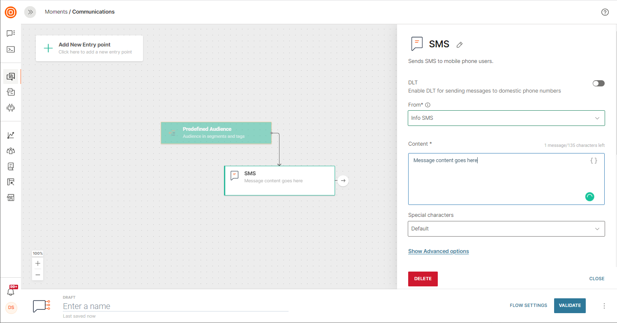Open the chatbot Answers icon in sidebar
Image resolution: width=617 pixels, height=323 pixels.
click(x=11, y=108)
